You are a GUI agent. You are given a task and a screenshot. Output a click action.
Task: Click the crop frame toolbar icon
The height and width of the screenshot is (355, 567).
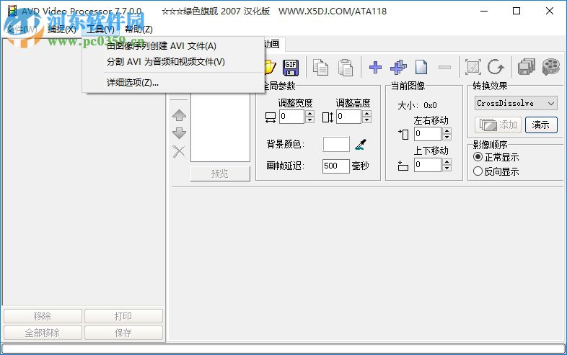pos(473,67)
